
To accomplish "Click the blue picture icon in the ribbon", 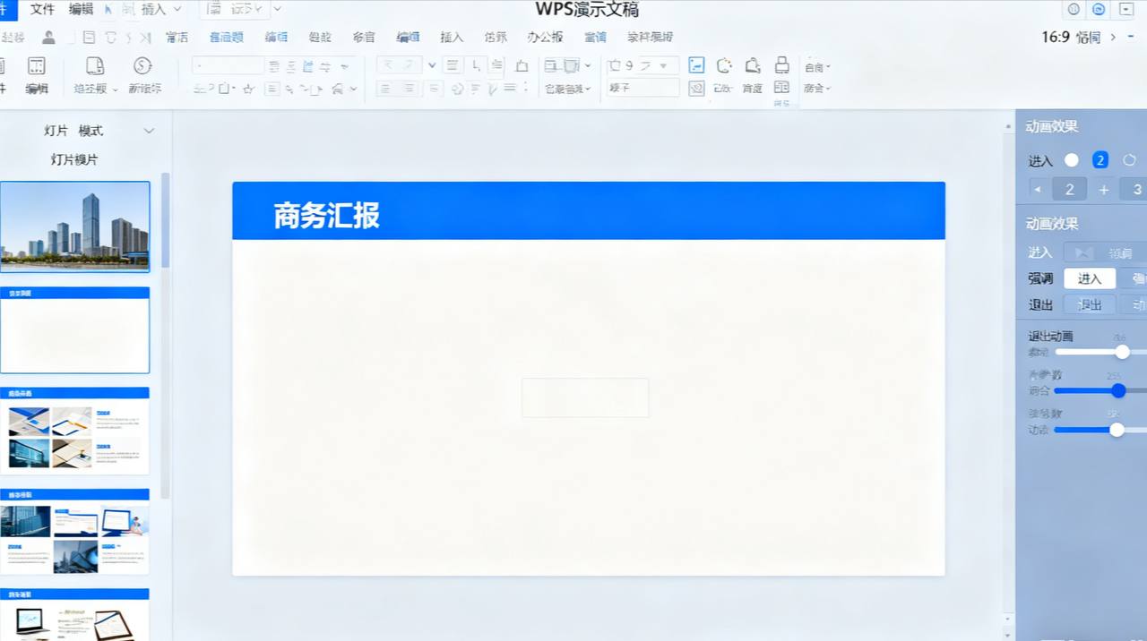I will click(696, 65).
